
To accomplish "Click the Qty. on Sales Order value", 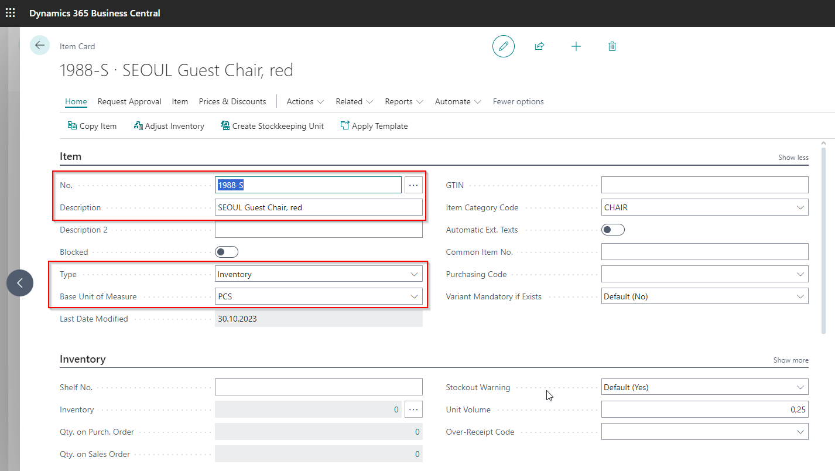I will 319,454.
